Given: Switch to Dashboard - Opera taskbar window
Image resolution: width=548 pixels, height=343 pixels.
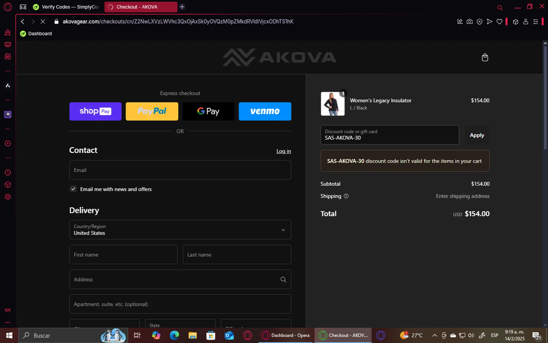Looking at the screenshot, I should point(286,335).
